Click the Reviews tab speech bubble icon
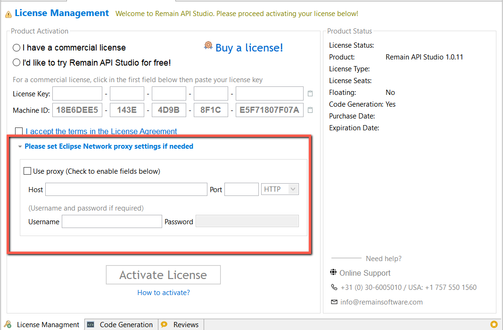This screenshot has width=503, height=330. point(164,324)
